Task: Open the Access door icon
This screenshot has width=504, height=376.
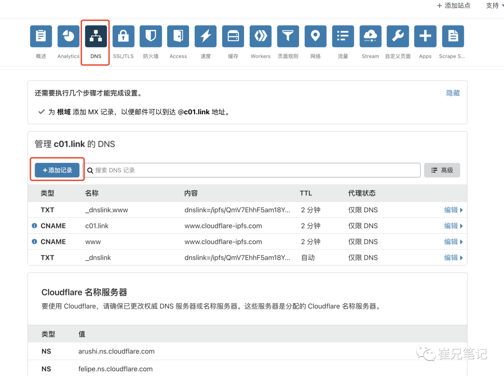Action: [x=178, y=36]
